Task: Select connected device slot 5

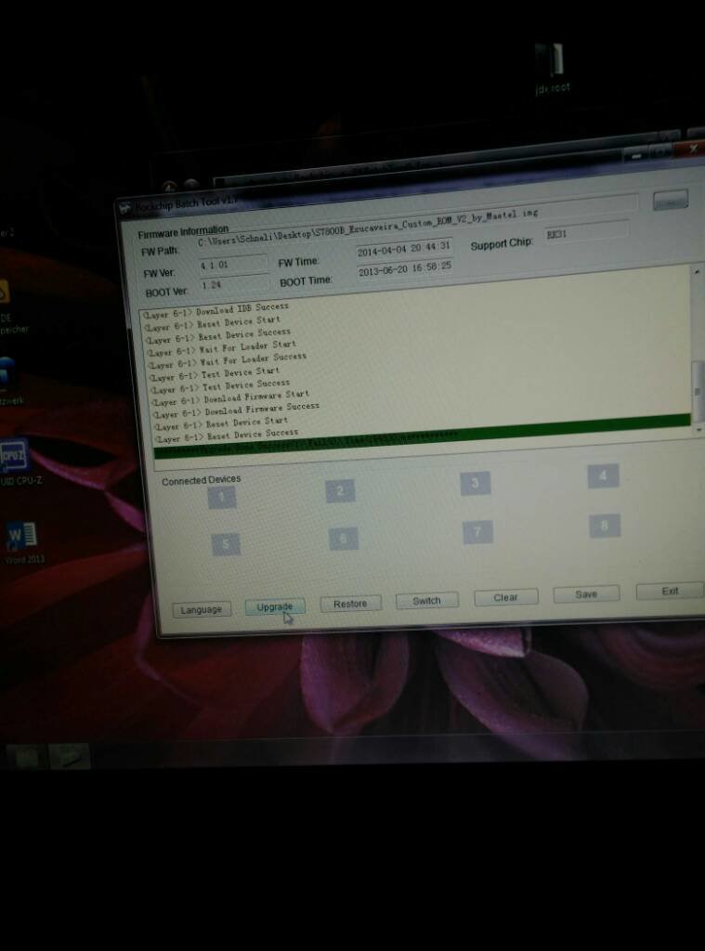Action: (226, 544)
